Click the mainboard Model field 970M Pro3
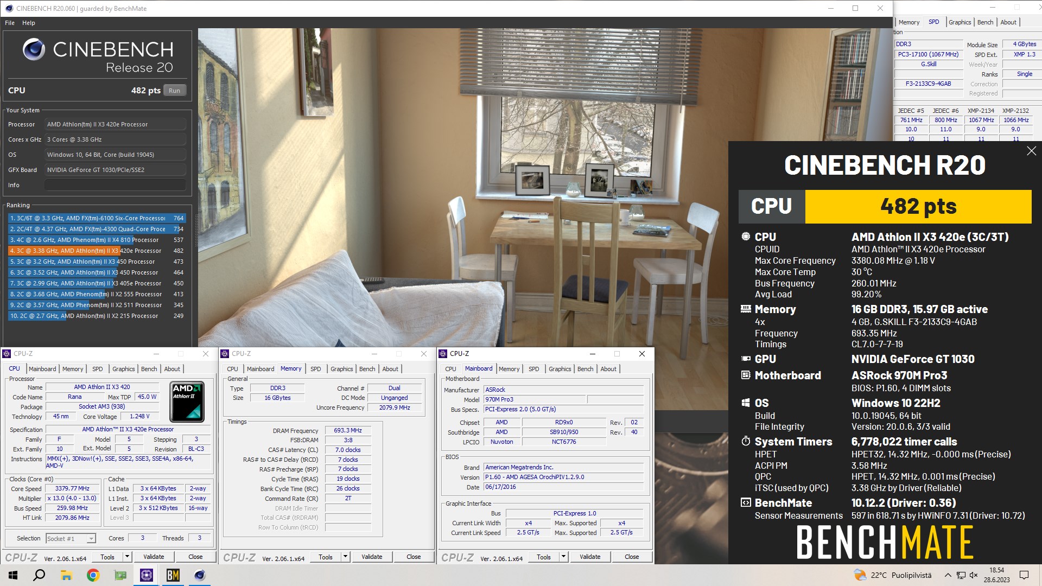 (535, 399)
